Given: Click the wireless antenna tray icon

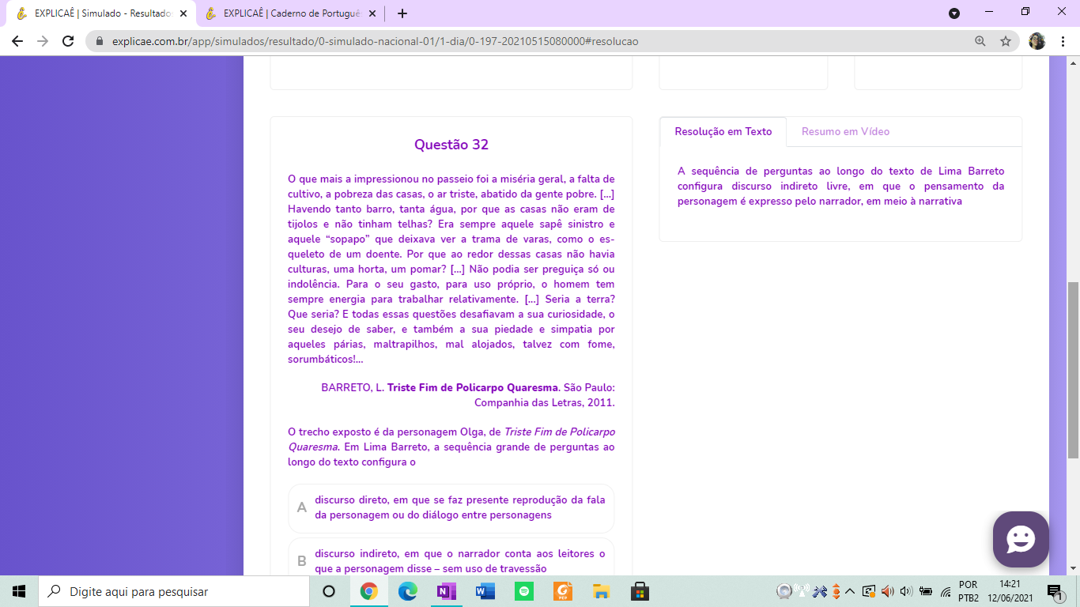Looking at the screenshot, I should pos(802,591).
